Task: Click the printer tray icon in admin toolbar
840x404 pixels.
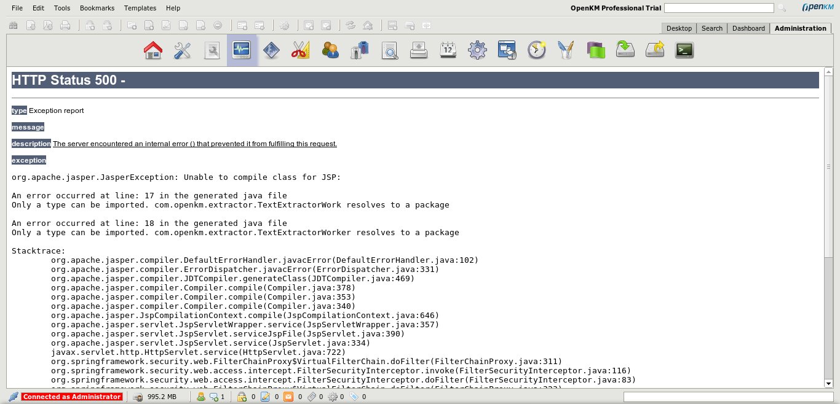Action: click(419, 50)
